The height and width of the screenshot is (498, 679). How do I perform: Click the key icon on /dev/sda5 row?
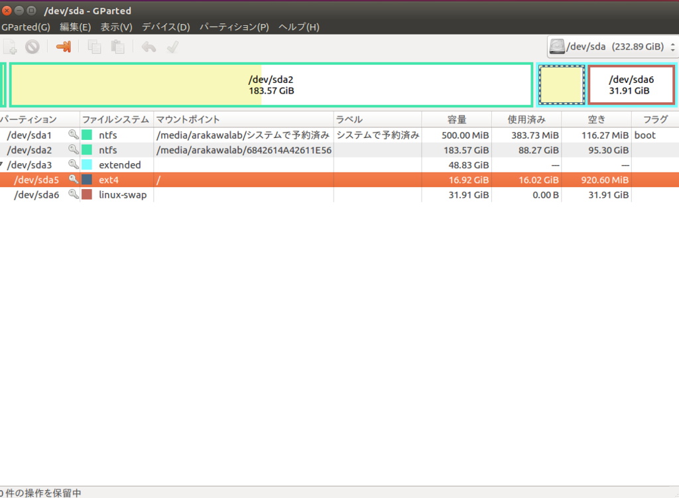tap(74, 179)
